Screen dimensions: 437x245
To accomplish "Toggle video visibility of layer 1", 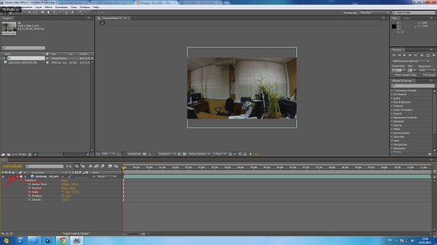I will [x=3, y=176].
